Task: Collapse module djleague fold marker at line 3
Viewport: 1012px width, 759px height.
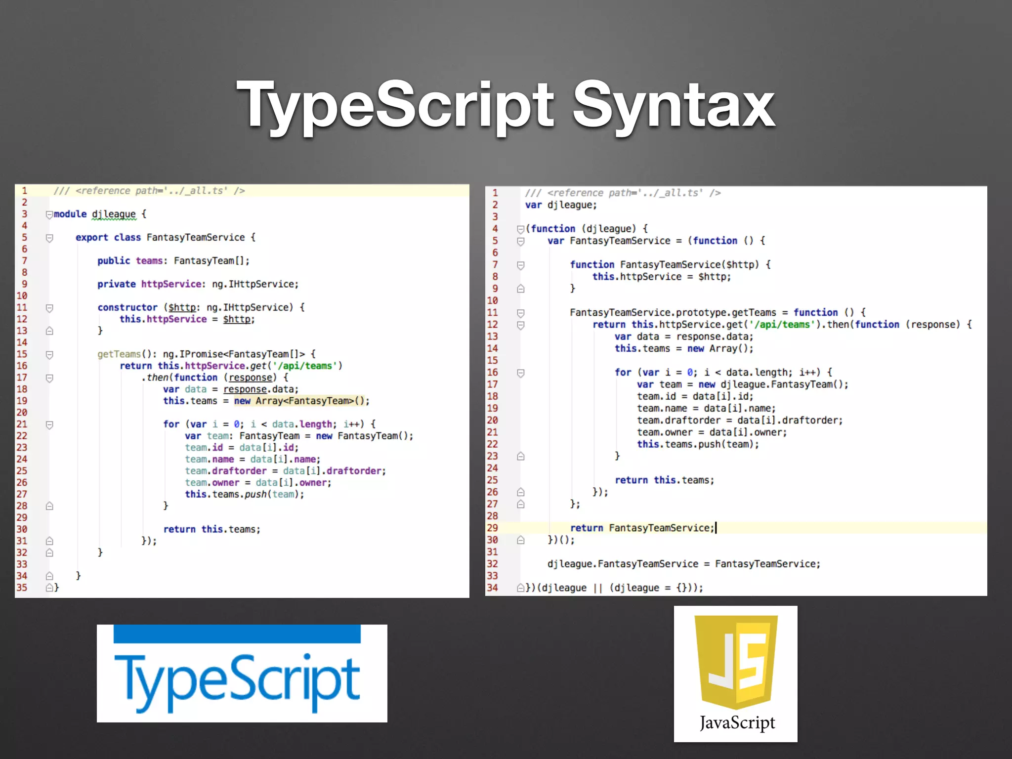Action: point(49,214)
